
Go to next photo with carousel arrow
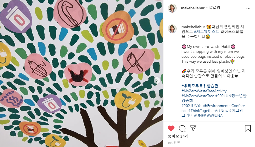pyautogui.click(x=157, y=80)
